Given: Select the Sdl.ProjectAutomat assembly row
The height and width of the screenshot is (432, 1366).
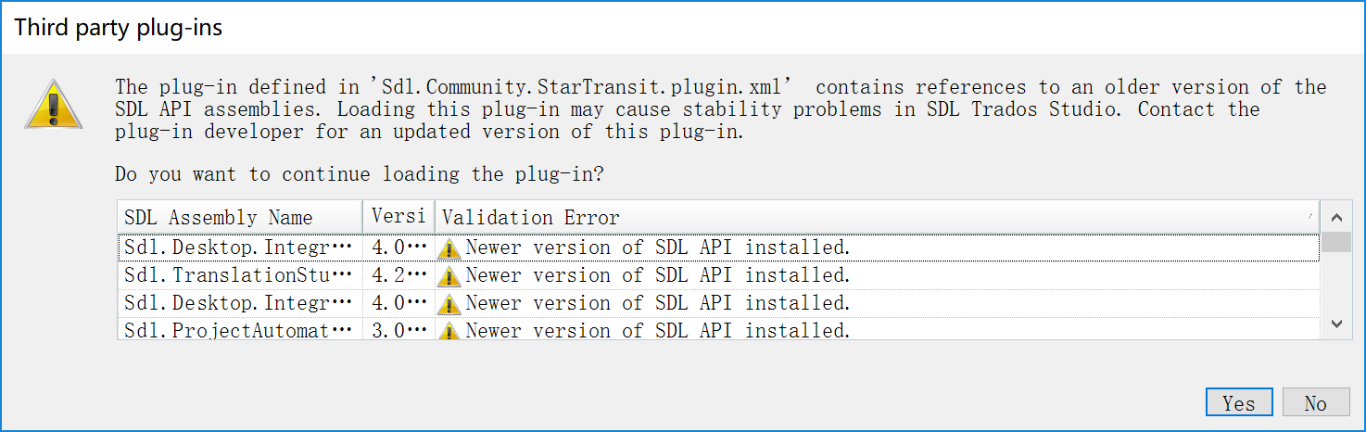Looking at the screenshot, I should [x=718, y=330].
